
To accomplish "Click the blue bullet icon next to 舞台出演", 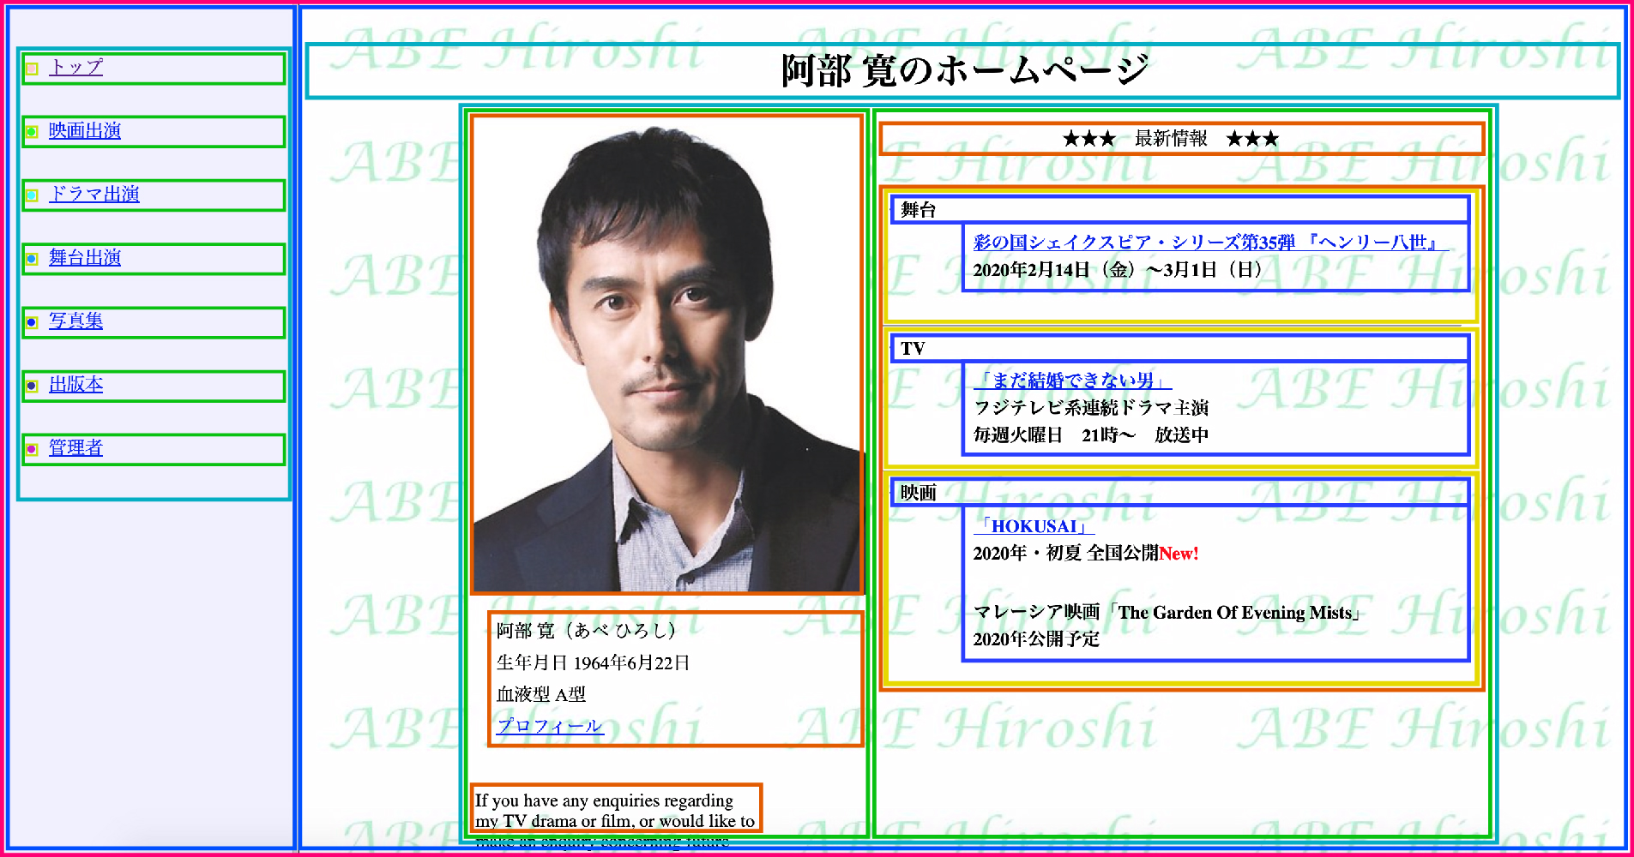I will tap(33, 257).
